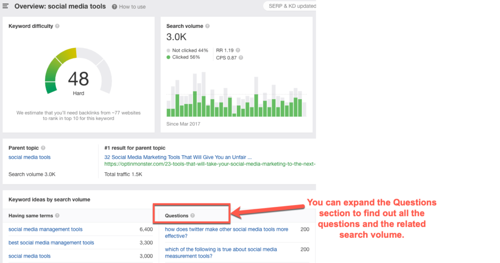Click the Search volume 3.0K text under Parent topic
500x263 pixels.
[32, 174]
